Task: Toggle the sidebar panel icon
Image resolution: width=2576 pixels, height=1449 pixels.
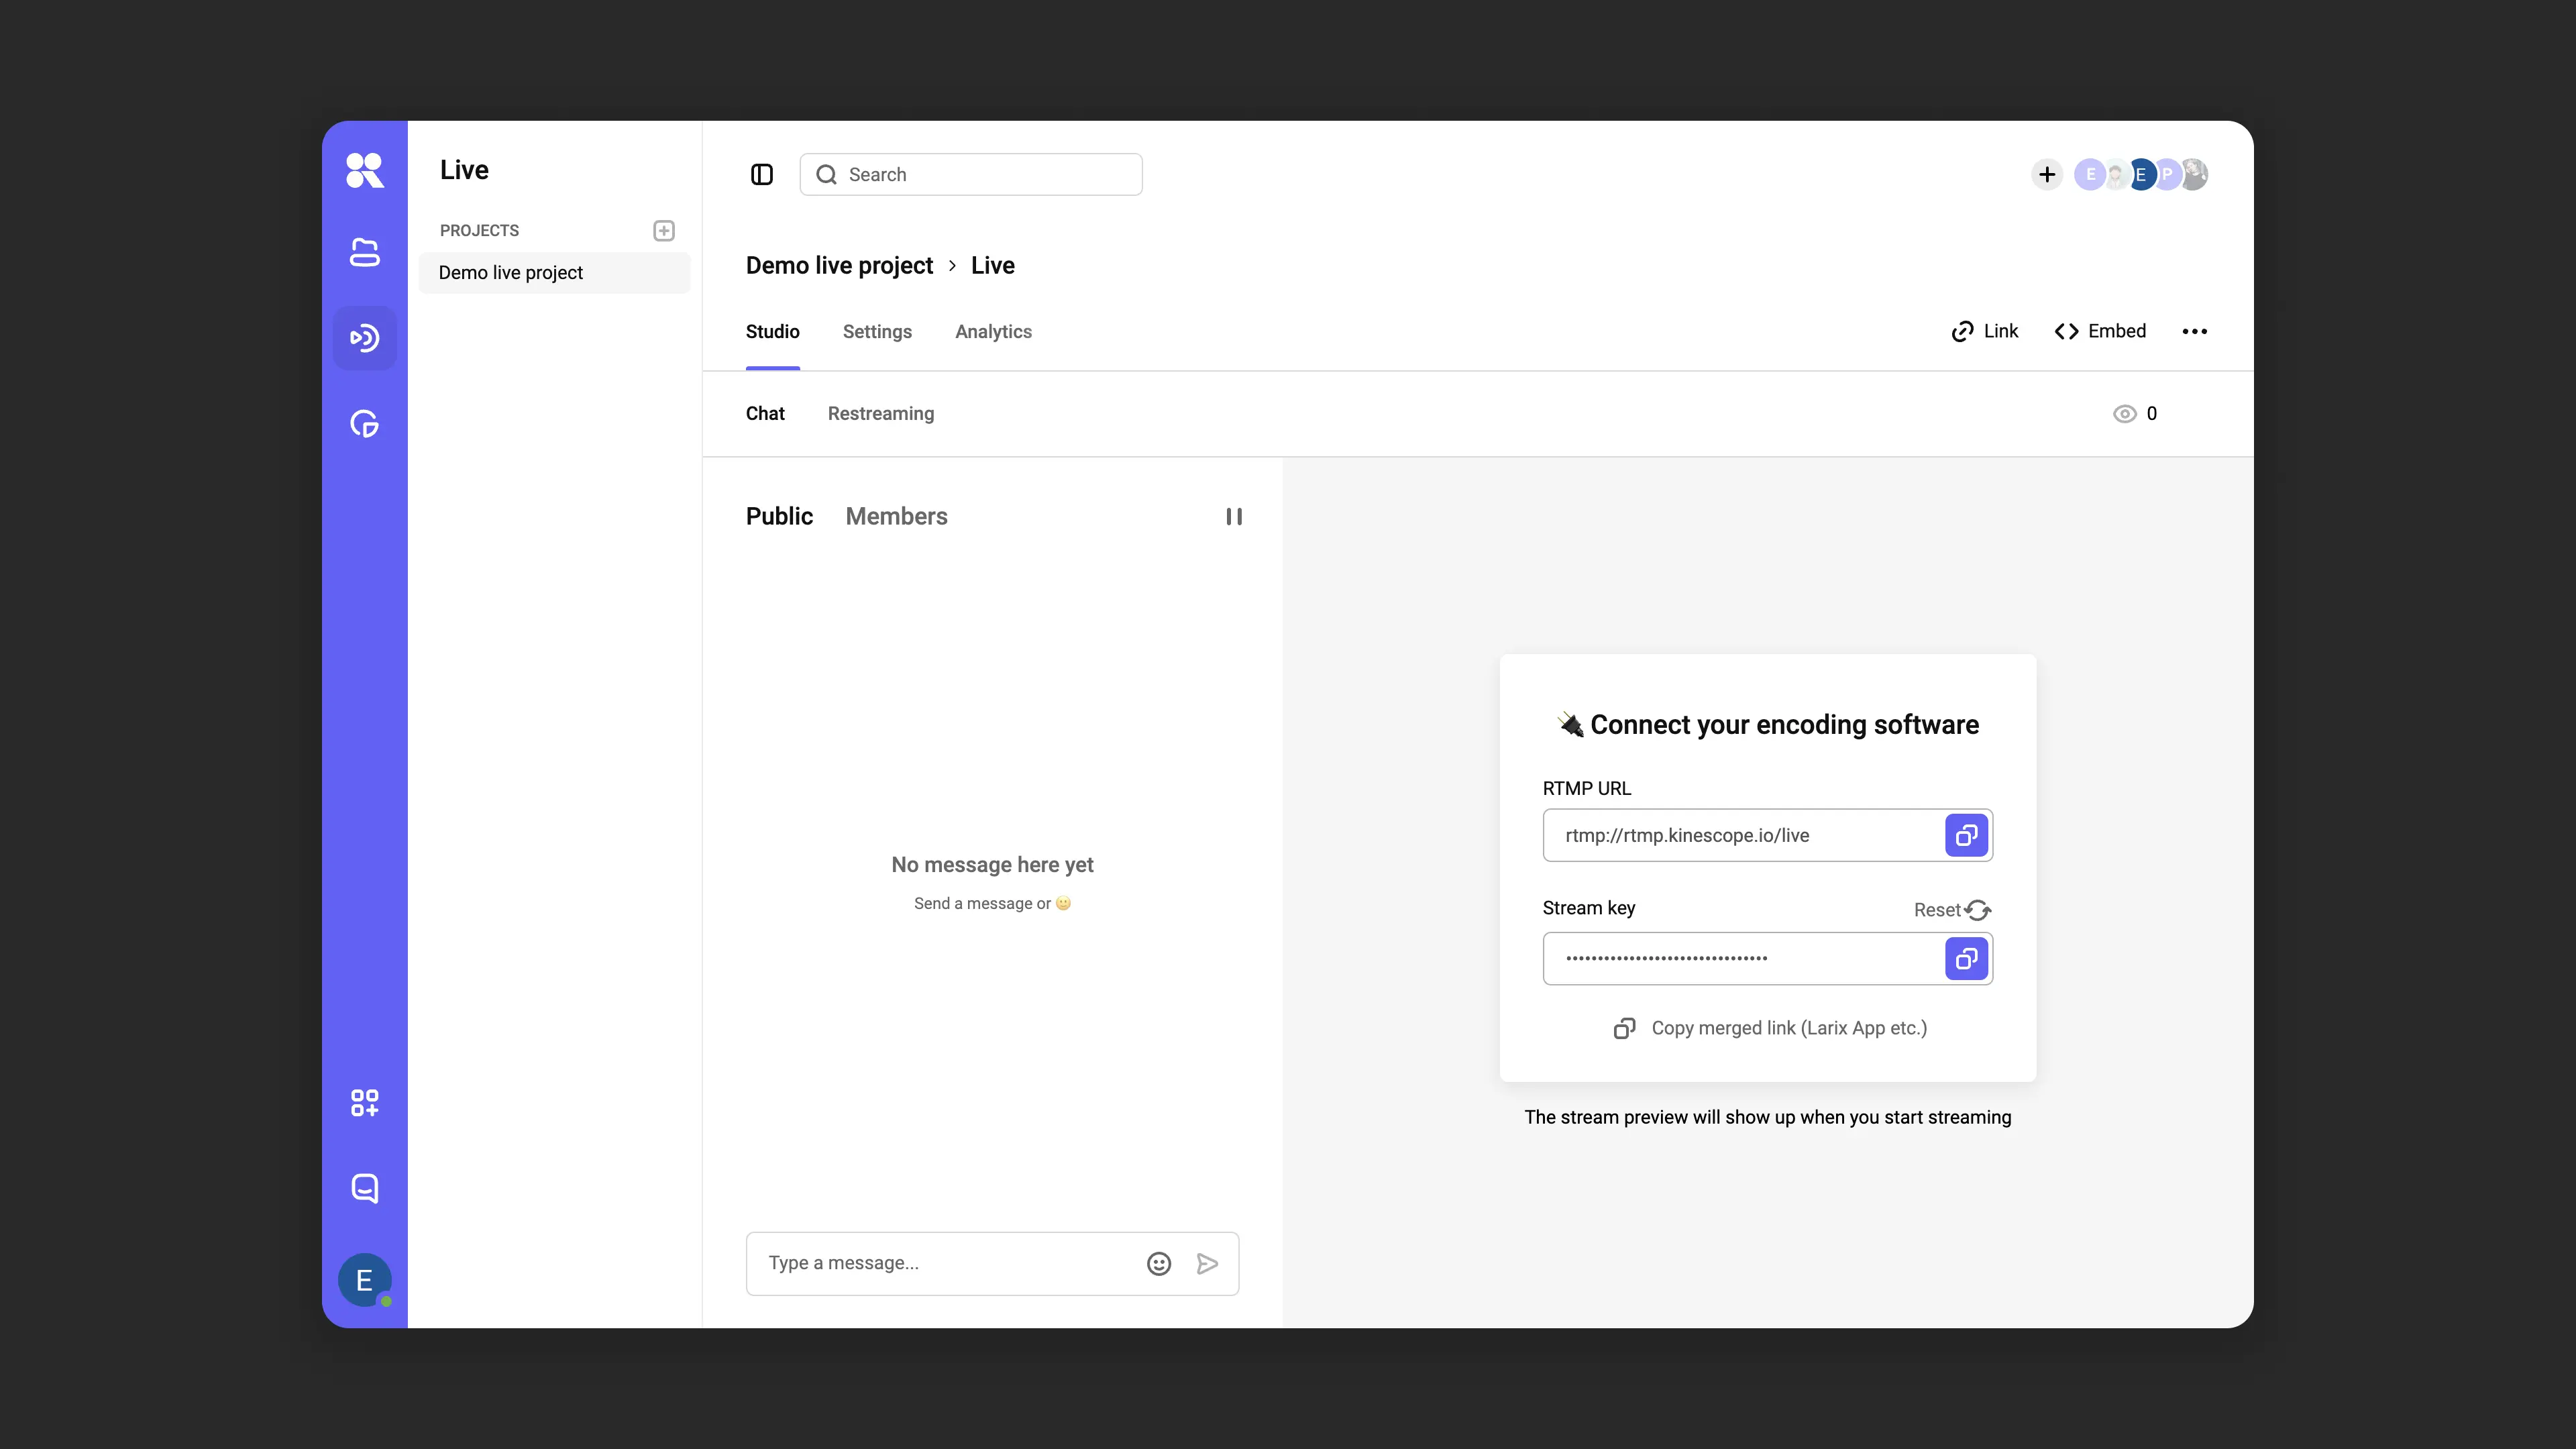Action: 762,175
